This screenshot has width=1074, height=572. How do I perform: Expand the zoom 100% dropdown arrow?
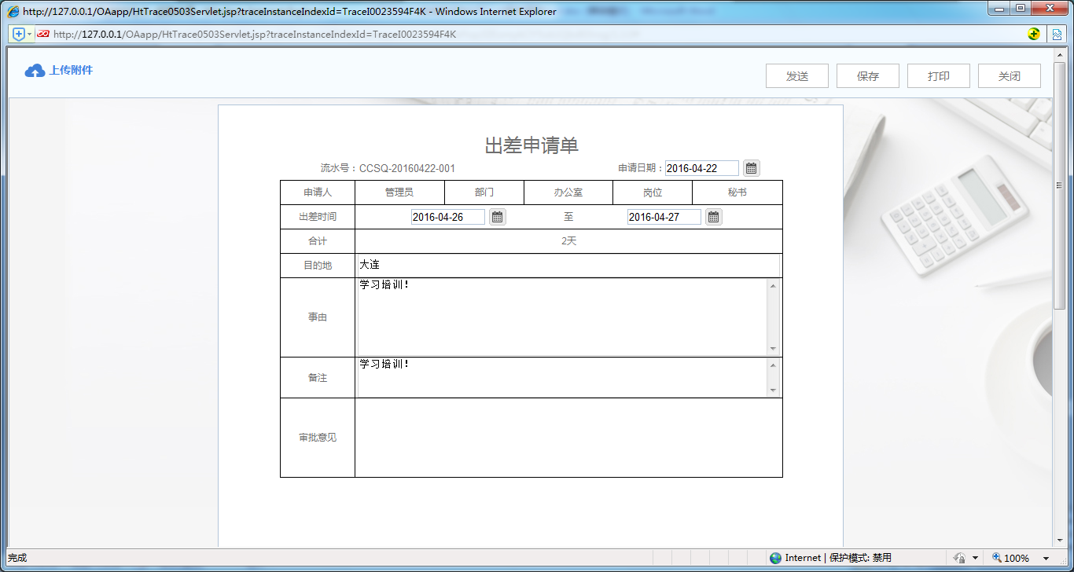click(x=1046, y=558)
